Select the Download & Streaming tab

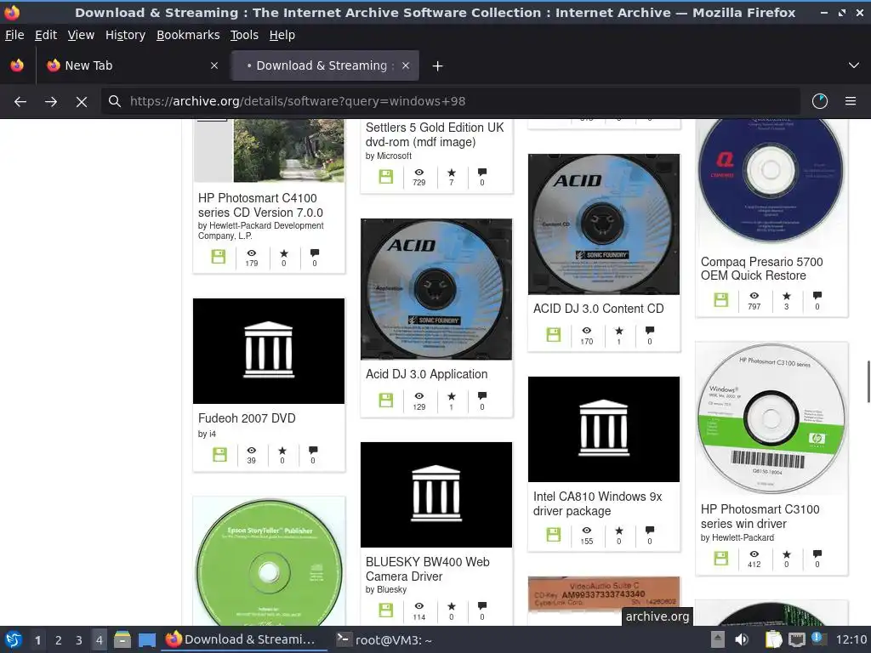tap(326, 65)
